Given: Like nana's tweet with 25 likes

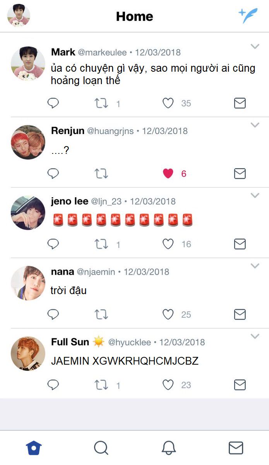Looking at the screenshot, I should (x=168, y=315).
